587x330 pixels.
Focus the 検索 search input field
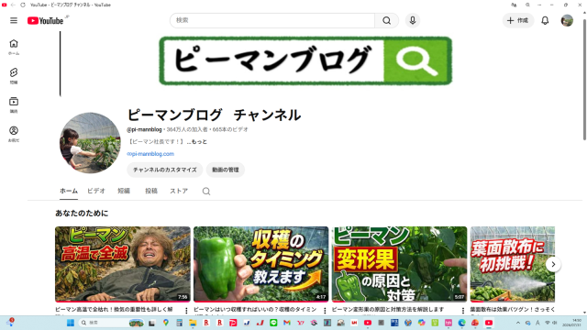272,20
